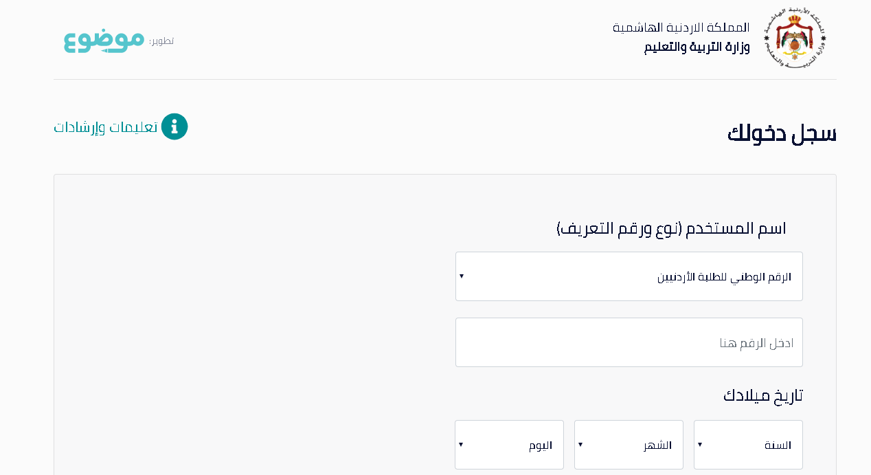Click the تطوير: developer credit label
The width and height of the screenshot is (871, 475).
pos(161,41)
